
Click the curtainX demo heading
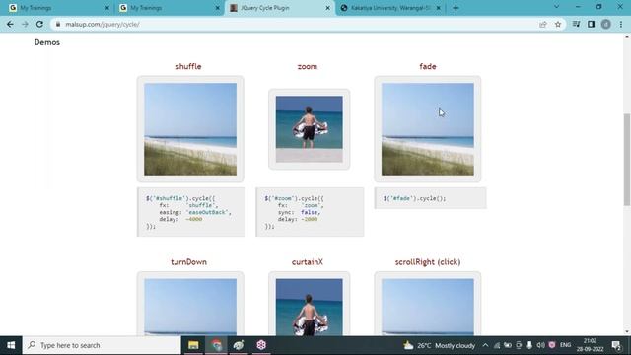click(308, 262)
